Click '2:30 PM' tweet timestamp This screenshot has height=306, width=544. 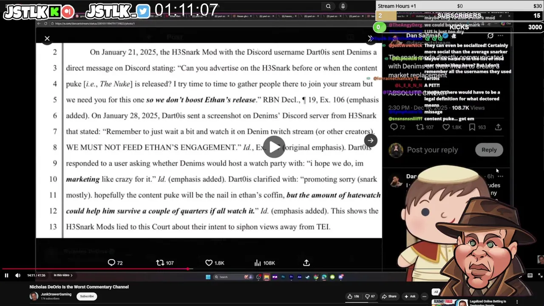coord(399,108)
